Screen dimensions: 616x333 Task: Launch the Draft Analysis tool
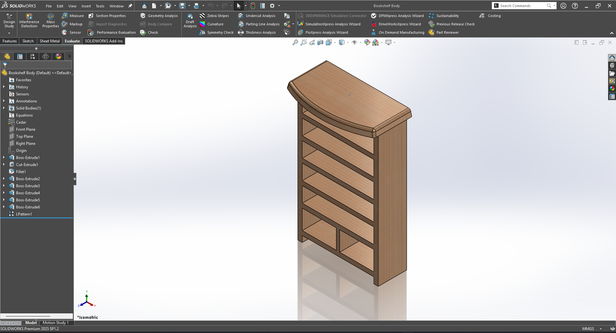pos(190,21)
